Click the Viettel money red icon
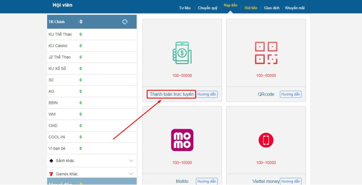 coord(266,140)
